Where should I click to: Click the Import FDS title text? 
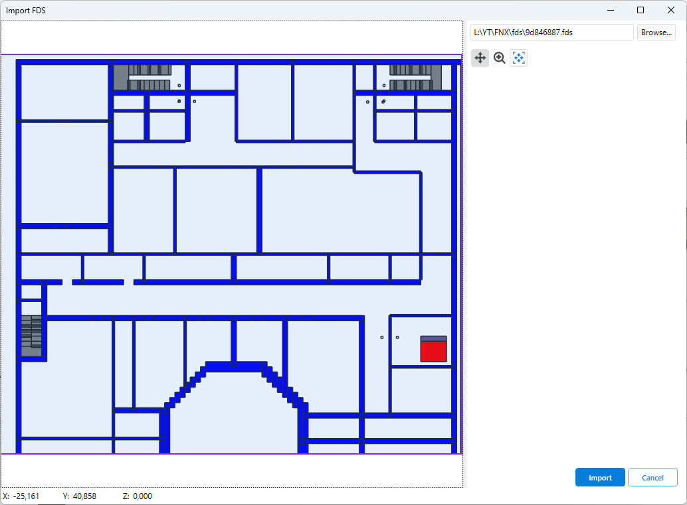click(x=26, y=11)
